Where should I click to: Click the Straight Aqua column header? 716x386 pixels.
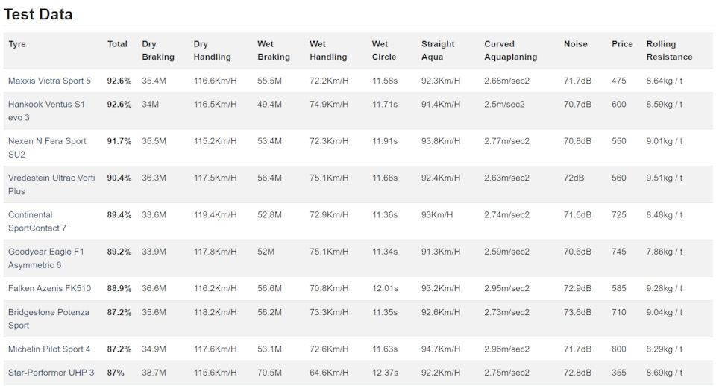point(438,50)
